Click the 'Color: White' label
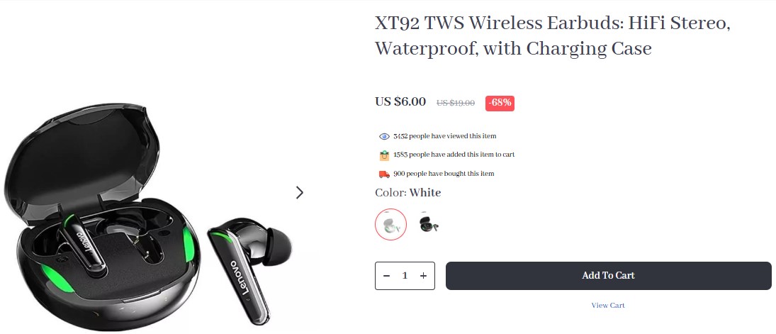Screen dimensions: 776x334 pyautogui.click(x=407, y=193)
